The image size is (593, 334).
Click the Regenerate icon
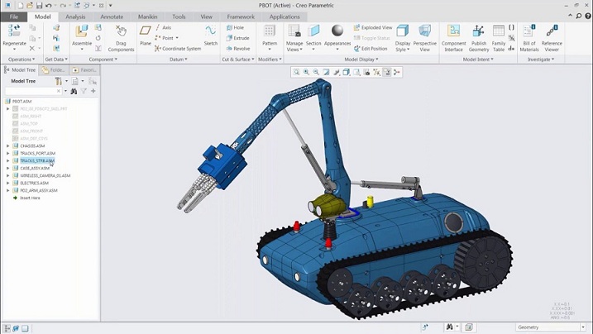click(14, 33)
